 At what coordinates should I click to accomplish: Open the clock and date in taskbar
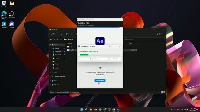point(192,110)
